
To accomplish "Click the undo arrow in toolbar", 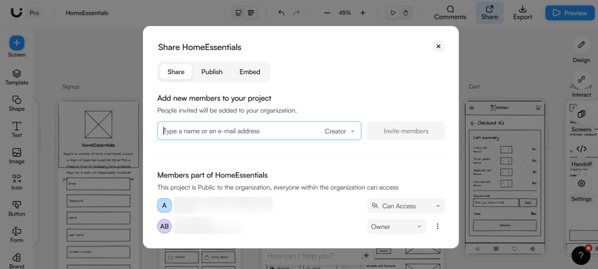I will point(281,13).
